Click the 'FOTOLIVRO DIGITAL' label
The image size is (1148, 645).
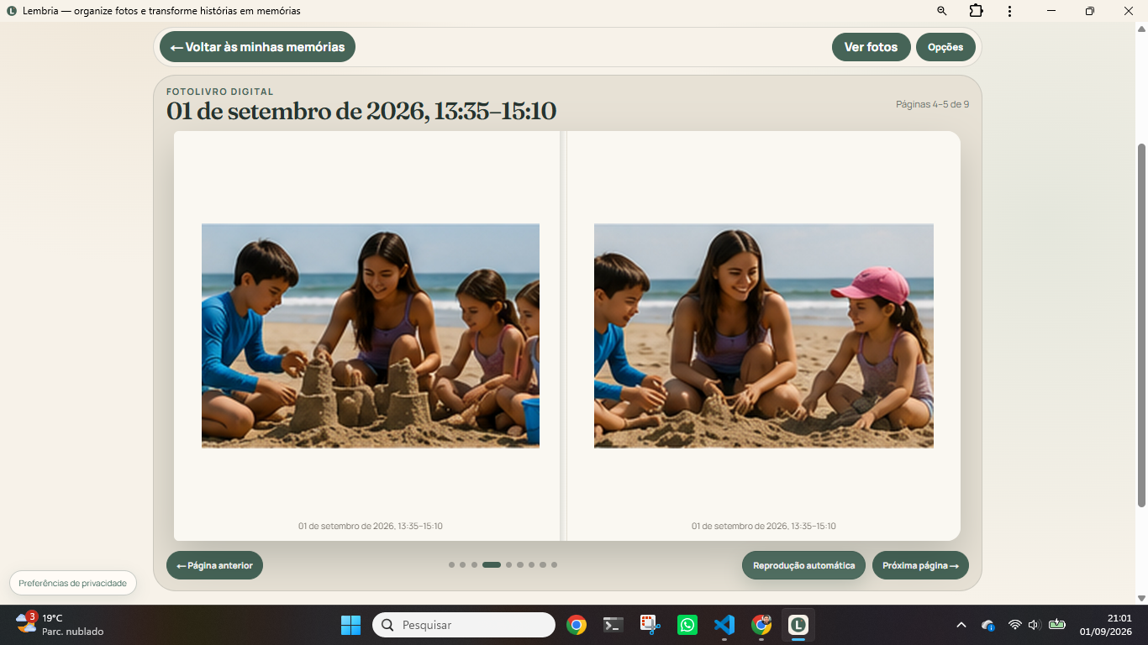click(x=220, y=92)
